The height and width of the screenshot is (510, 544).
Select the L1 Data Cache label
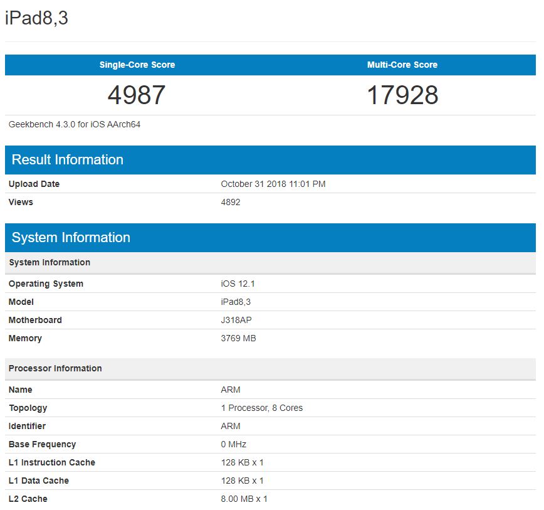(39, 481)
